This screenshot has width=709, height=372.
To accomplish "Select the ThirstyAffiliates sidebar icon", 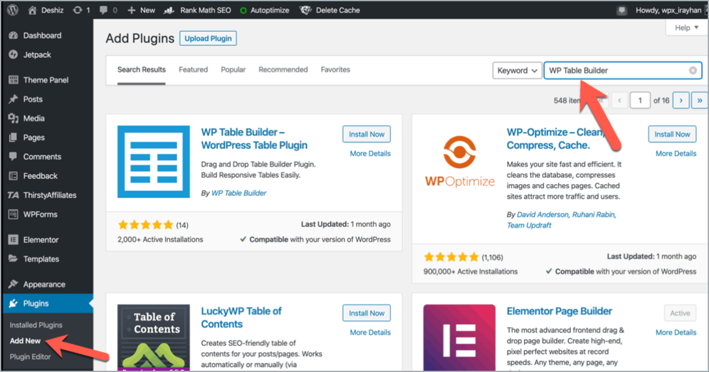I will [13, 195].
